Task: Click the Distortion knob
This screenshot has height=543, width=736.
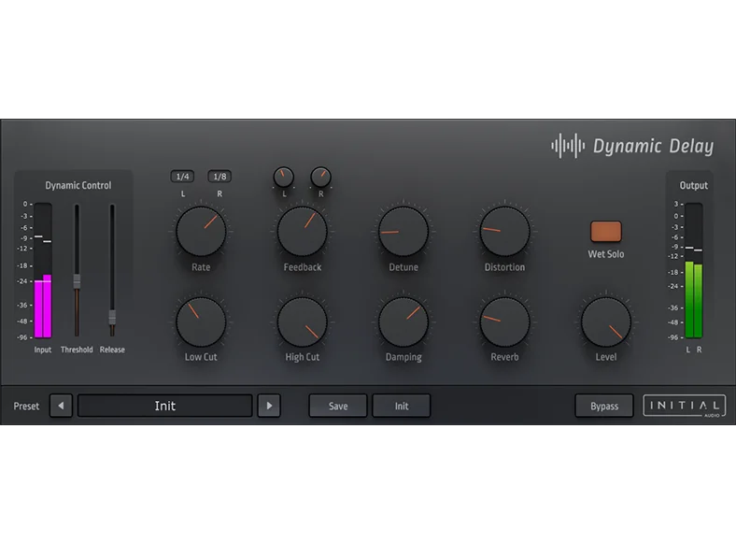Action: [x=504, y=231]
